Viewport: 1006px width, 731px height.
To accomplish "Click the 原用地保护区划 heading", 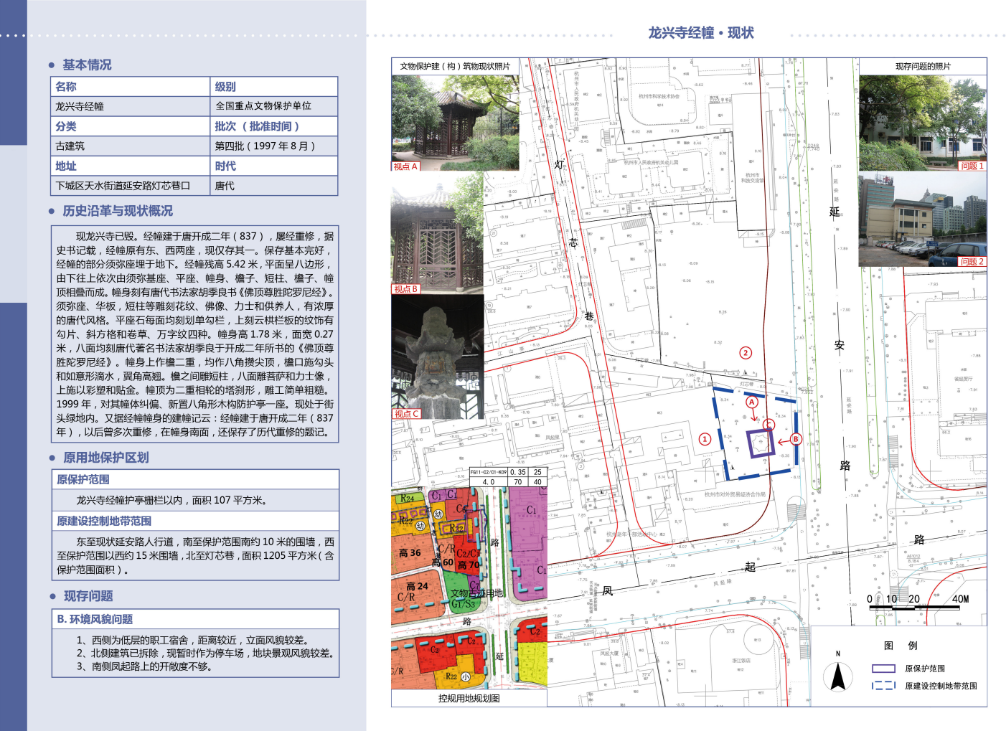I will 105,458.
